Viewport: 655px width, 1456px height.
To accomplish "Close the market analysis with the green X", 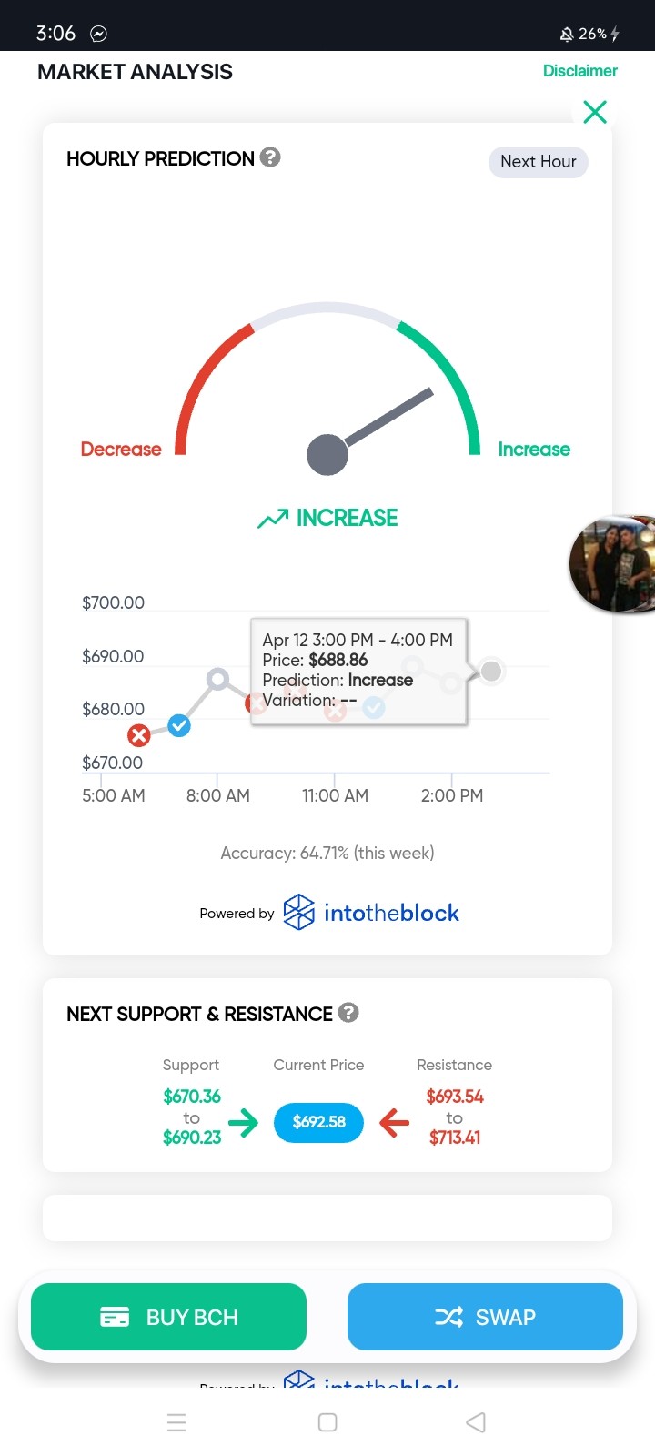I will tap(595, 112).
